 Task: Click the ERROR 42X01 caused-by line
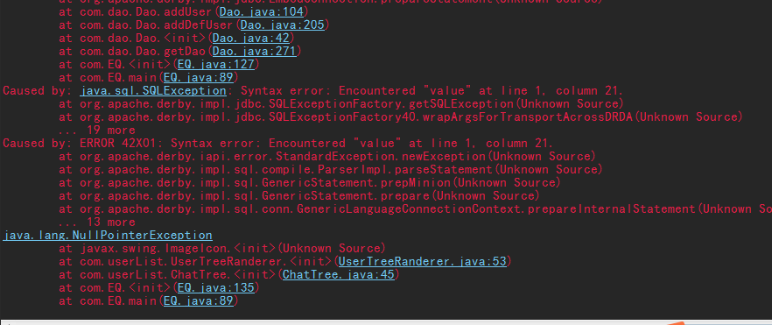[x=278, y=144]
